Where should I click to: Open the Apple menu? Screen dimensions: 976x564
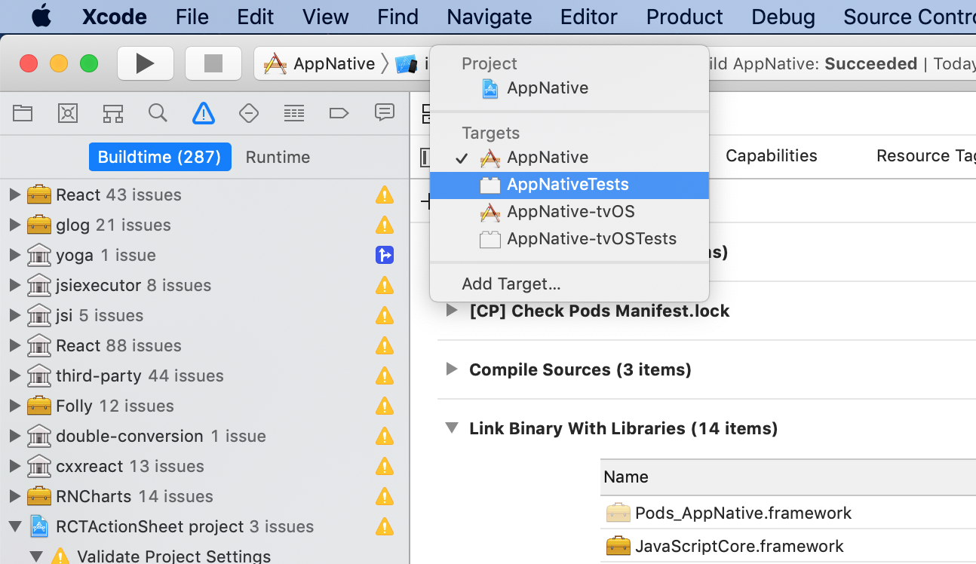pos(41,17)
